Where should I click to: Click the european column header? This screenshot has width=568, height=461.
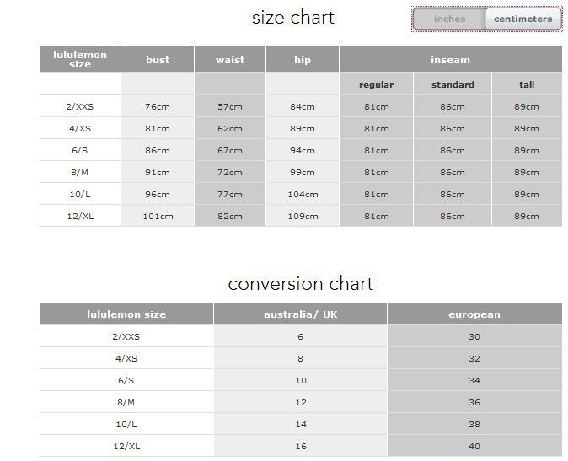coord(474,314)
